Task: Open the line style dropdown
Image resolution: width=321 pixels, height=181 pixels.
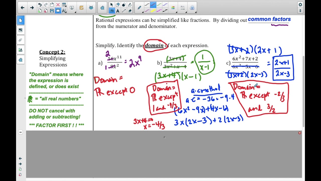Action: (183, 8)
